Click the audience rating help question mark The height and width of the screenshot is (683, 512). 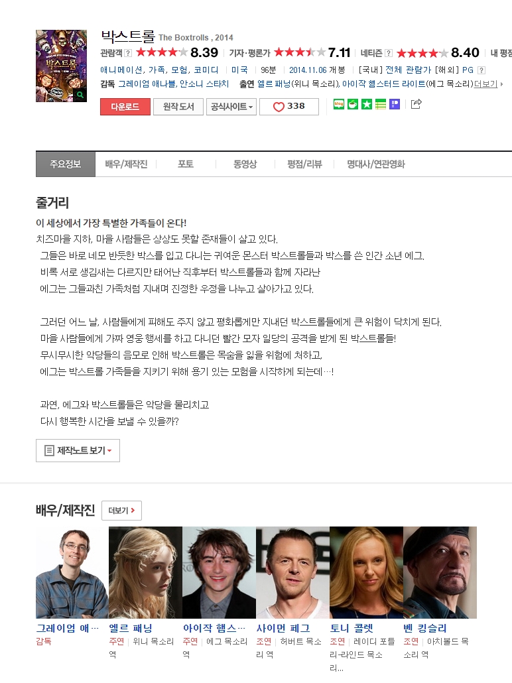128,53
